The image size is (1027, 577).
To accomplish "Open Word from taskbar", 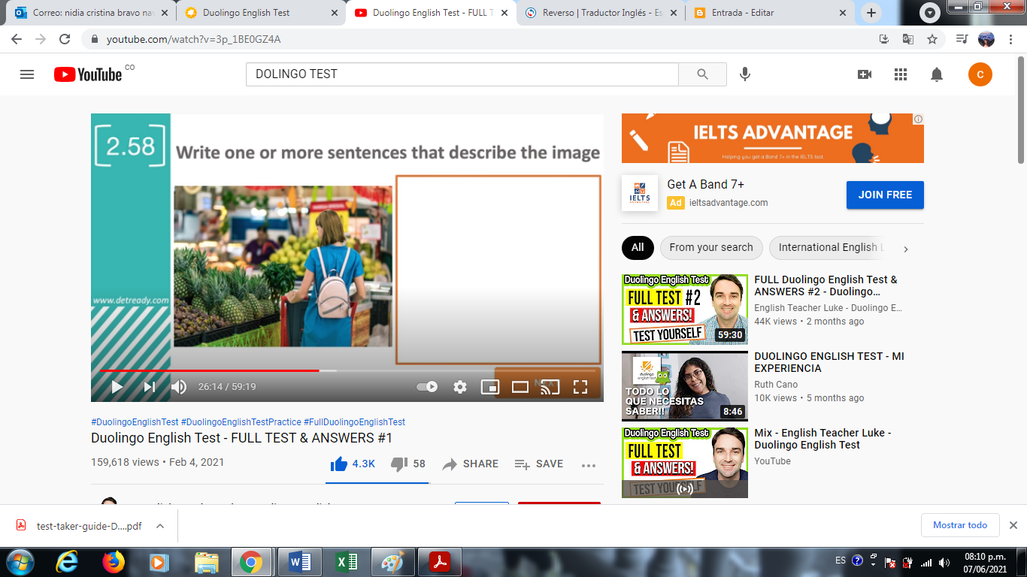I will pos(299,562).
